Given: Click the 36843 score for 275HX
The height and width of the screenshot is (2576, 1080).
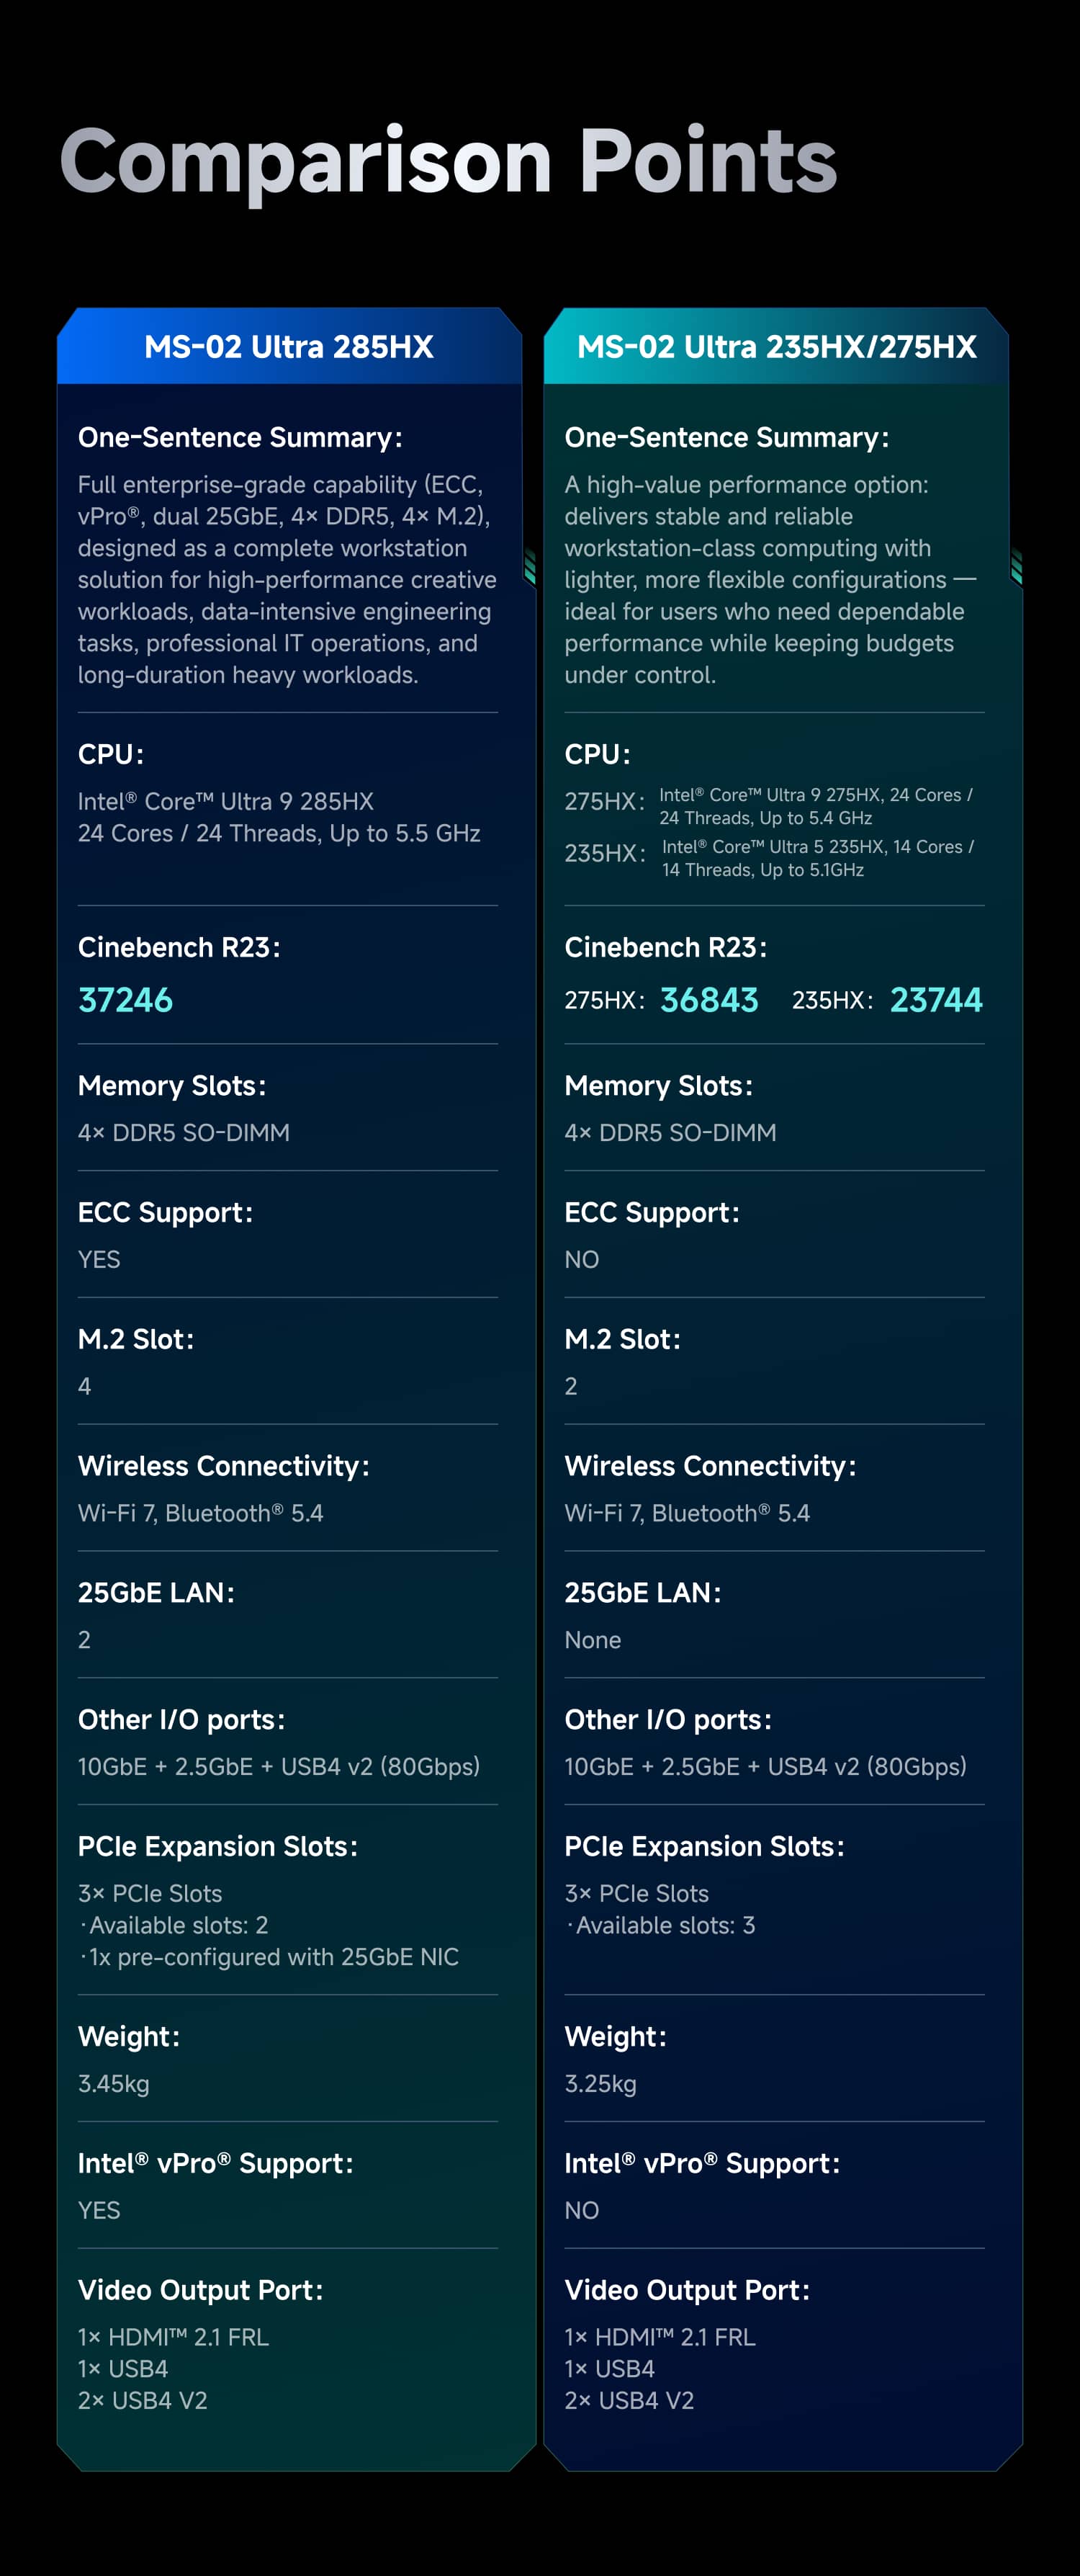Looking at the screenshot, I should coord(709,1000).
